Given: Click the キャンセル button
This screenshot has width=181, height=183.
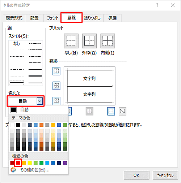Looking at the screenshot, I should click(165, 175).
